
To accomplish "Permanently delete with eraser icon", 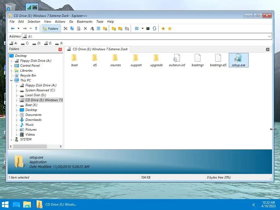I will (x=92, y=28).
